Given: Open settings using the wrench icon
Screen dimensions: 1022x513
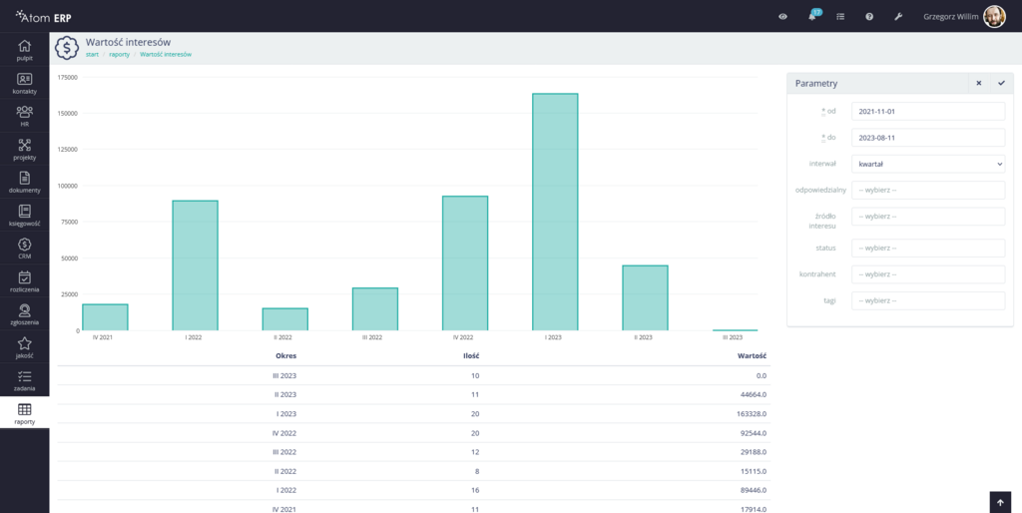Looking at the screenshot, I should pyautogui.click(x=898, y=17).
